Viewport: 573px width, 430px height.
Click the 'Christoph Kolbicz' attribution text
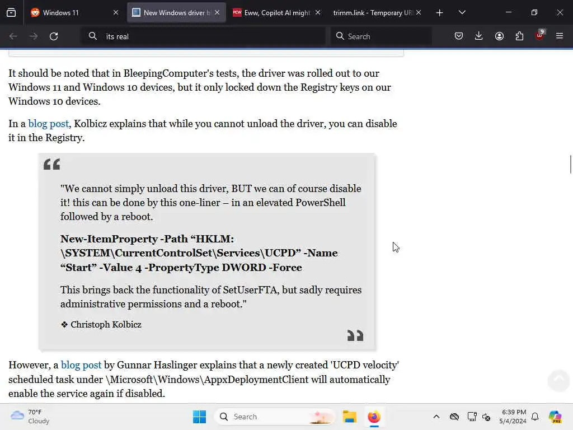106,325
